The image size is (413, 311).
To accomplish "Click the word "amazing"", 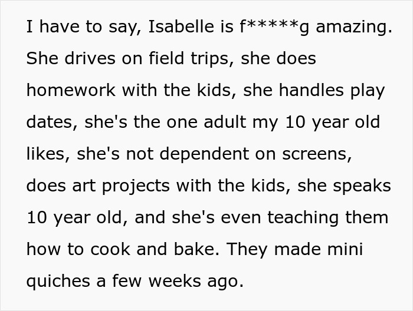I will [353, 27].
